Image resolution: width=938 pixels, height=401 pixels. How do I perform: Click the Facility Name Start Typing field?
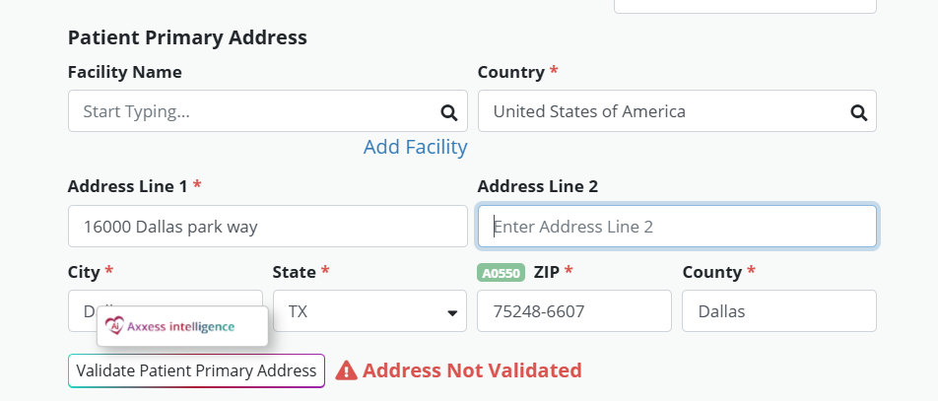[251, 111]
